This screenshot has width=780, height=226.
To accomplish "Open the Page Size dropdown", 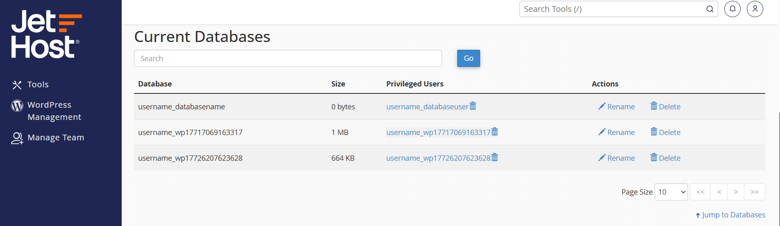I will click(x=671, y=192).
